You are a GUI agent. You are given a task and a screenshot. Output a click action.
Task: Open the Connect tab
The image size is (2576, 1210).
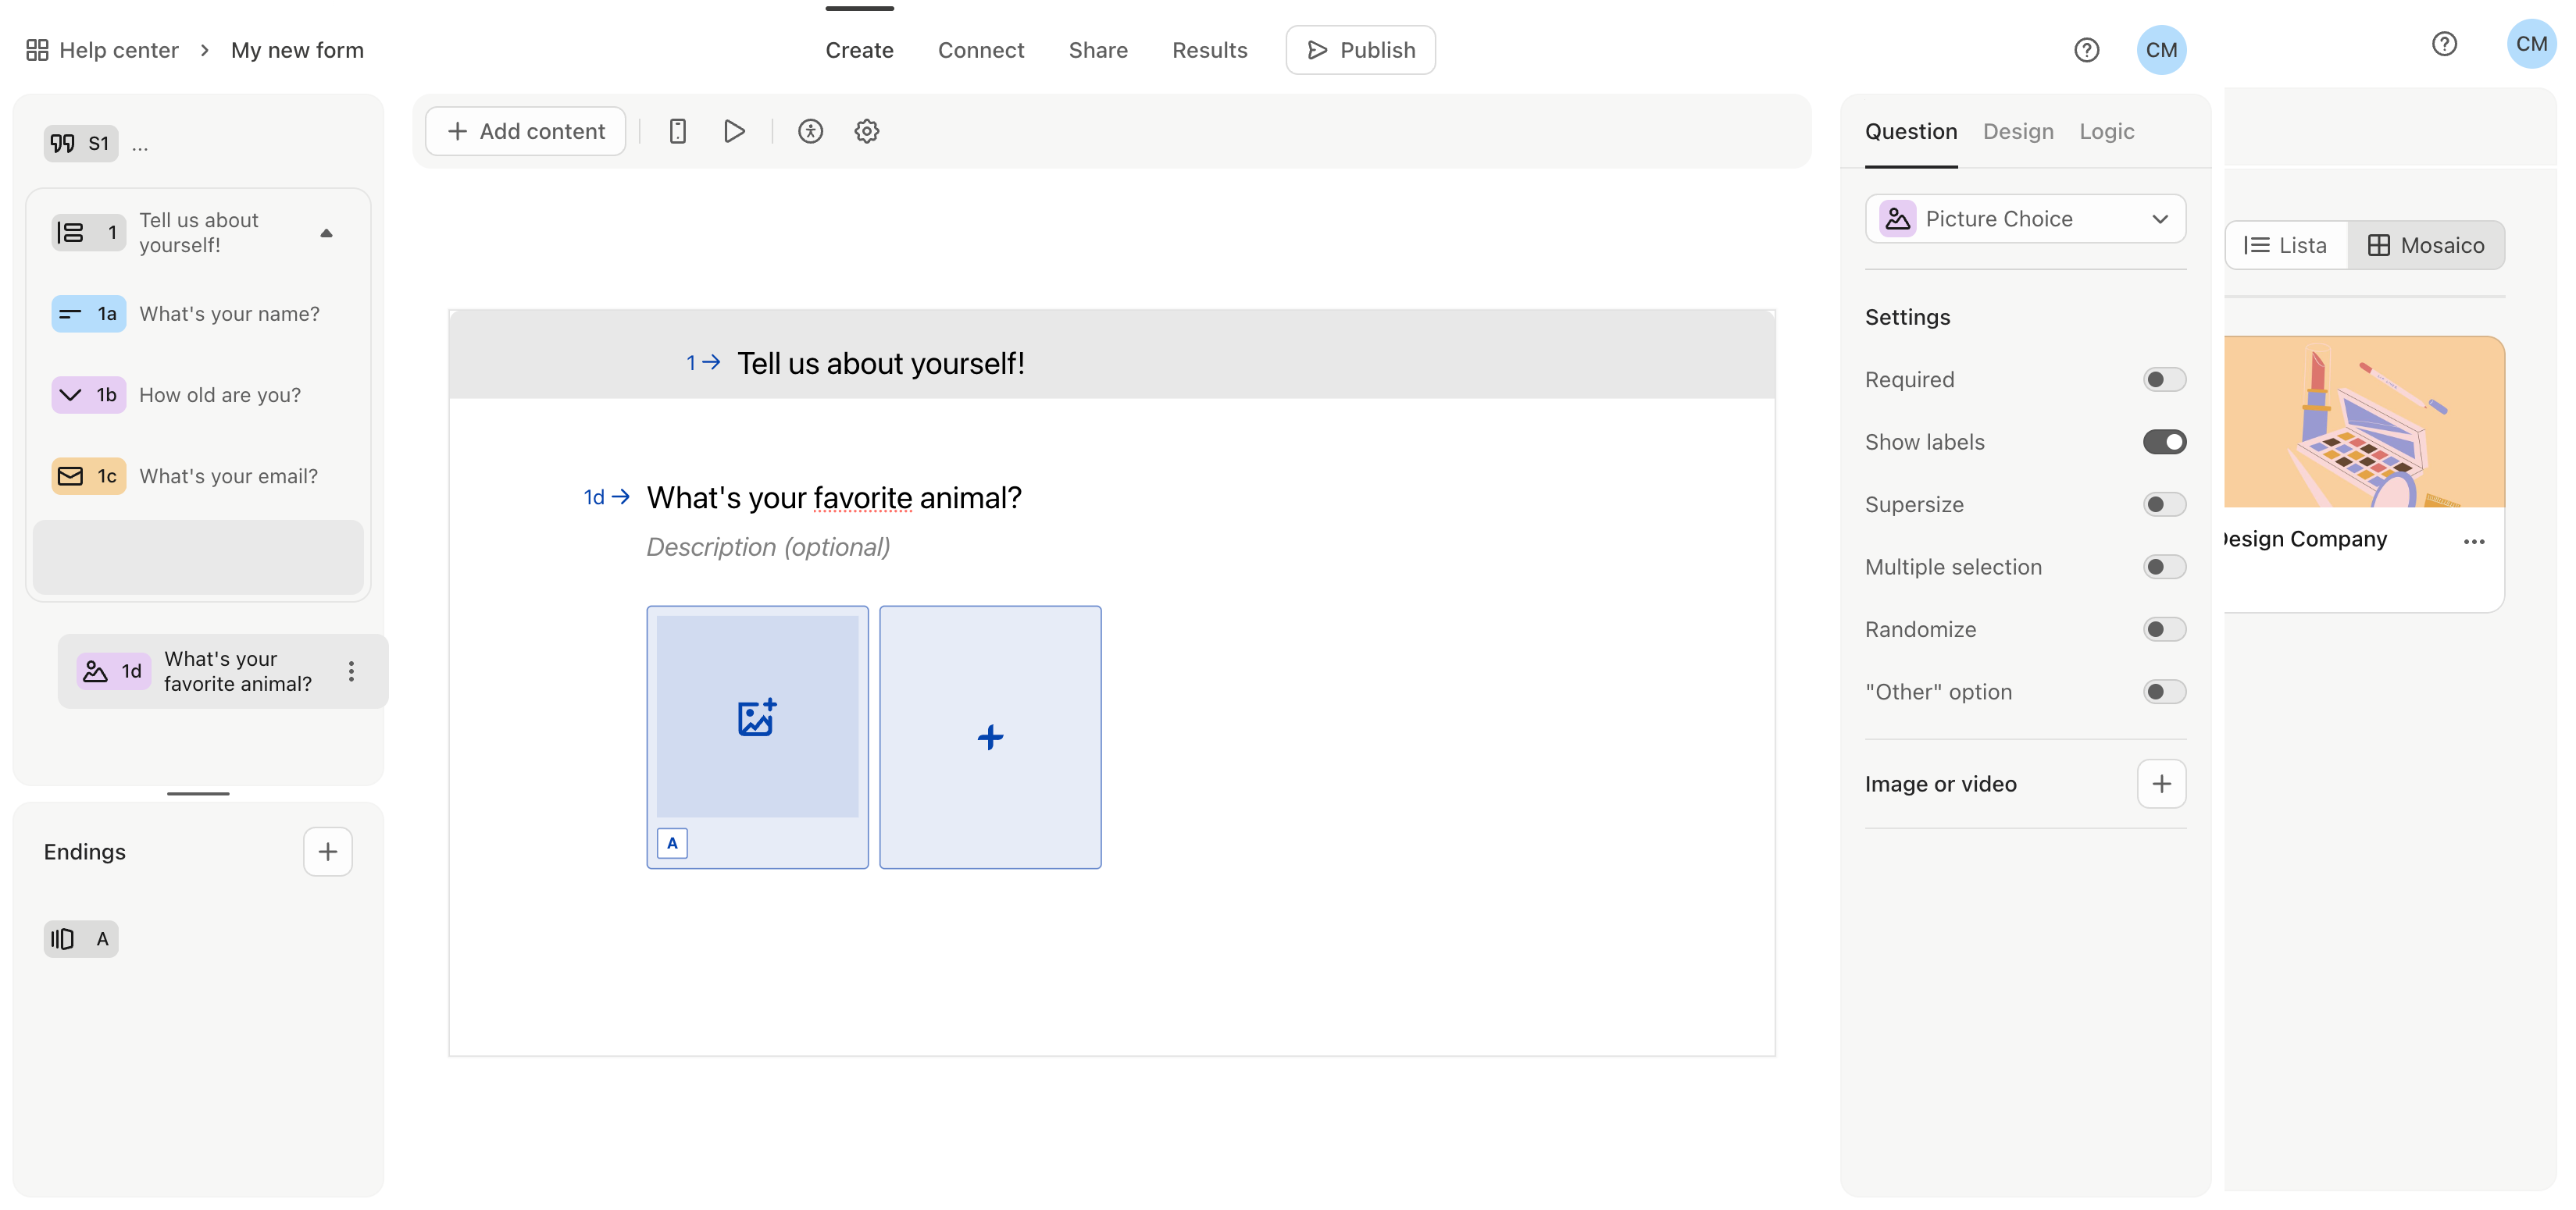tap(981, 50)
